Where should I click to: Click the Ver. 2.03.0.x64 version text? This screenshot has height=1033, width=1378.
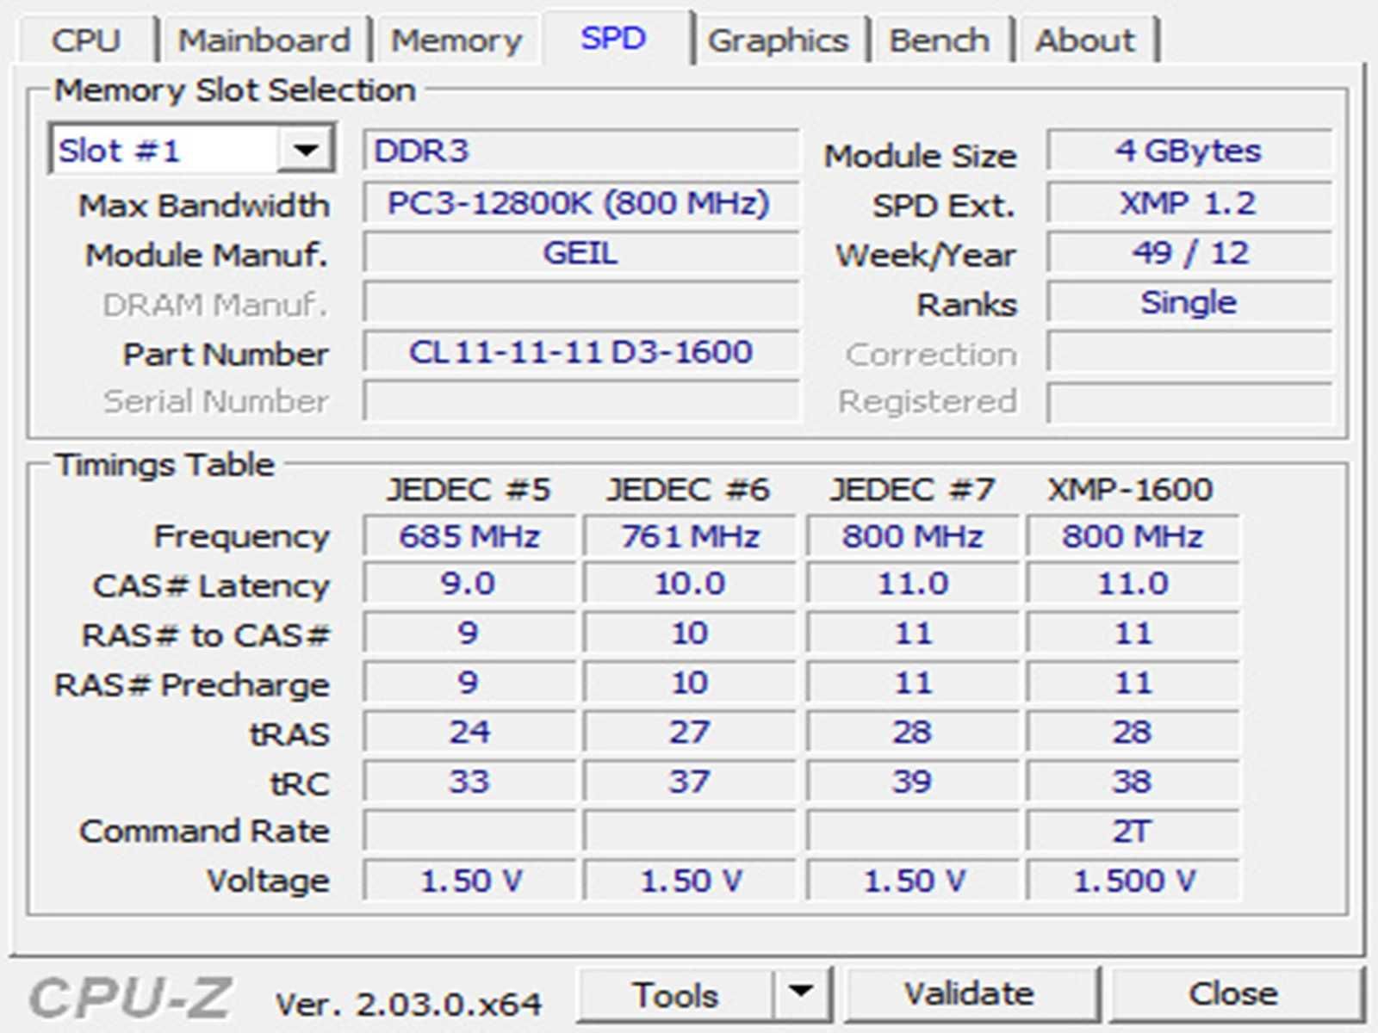tap(408, 1004)
